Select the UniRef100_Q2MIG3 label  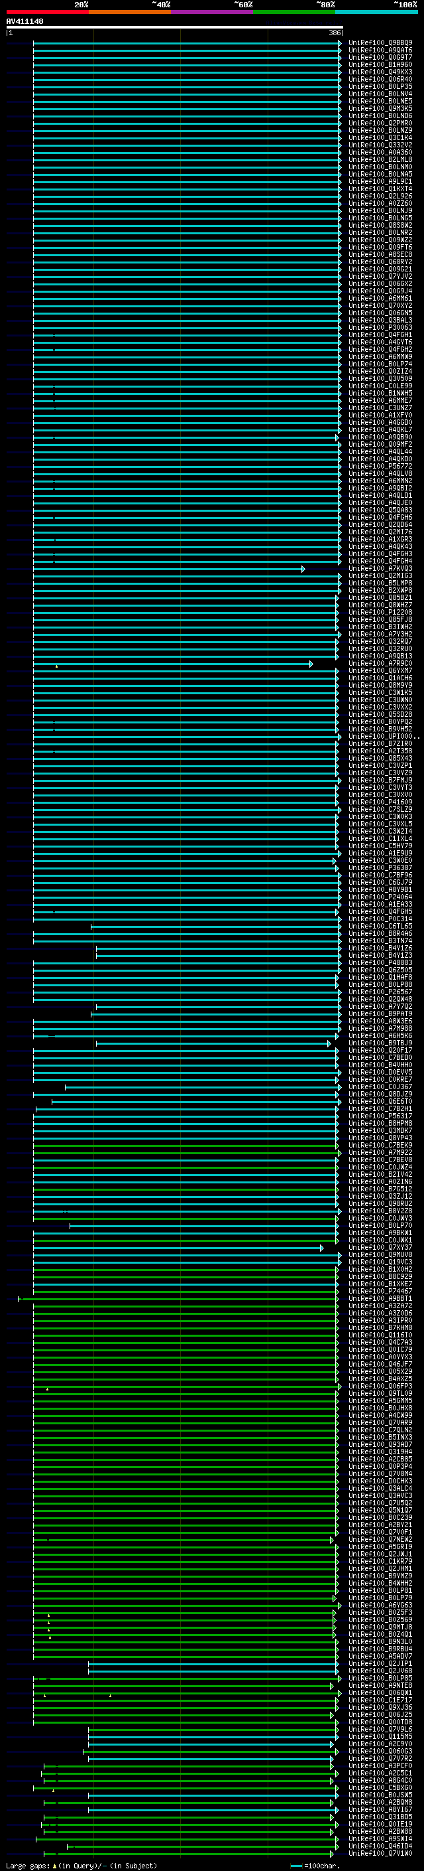pos(380,576)
